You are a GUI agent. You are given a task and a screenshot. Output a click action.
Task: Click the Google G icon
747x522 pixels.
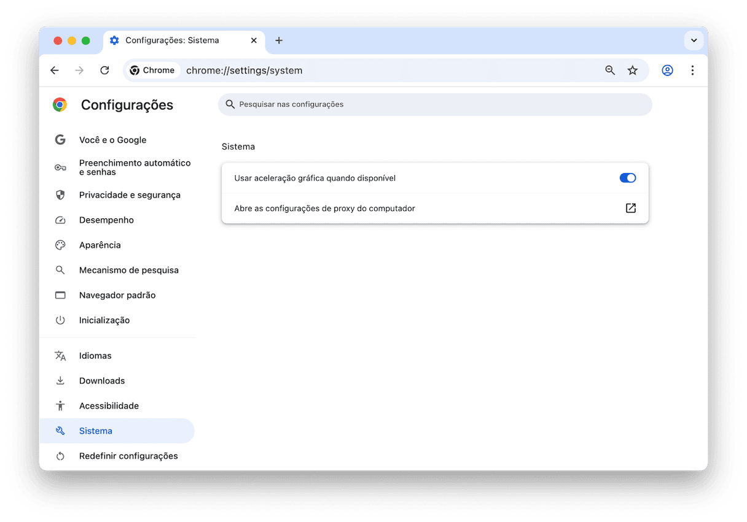60,140
